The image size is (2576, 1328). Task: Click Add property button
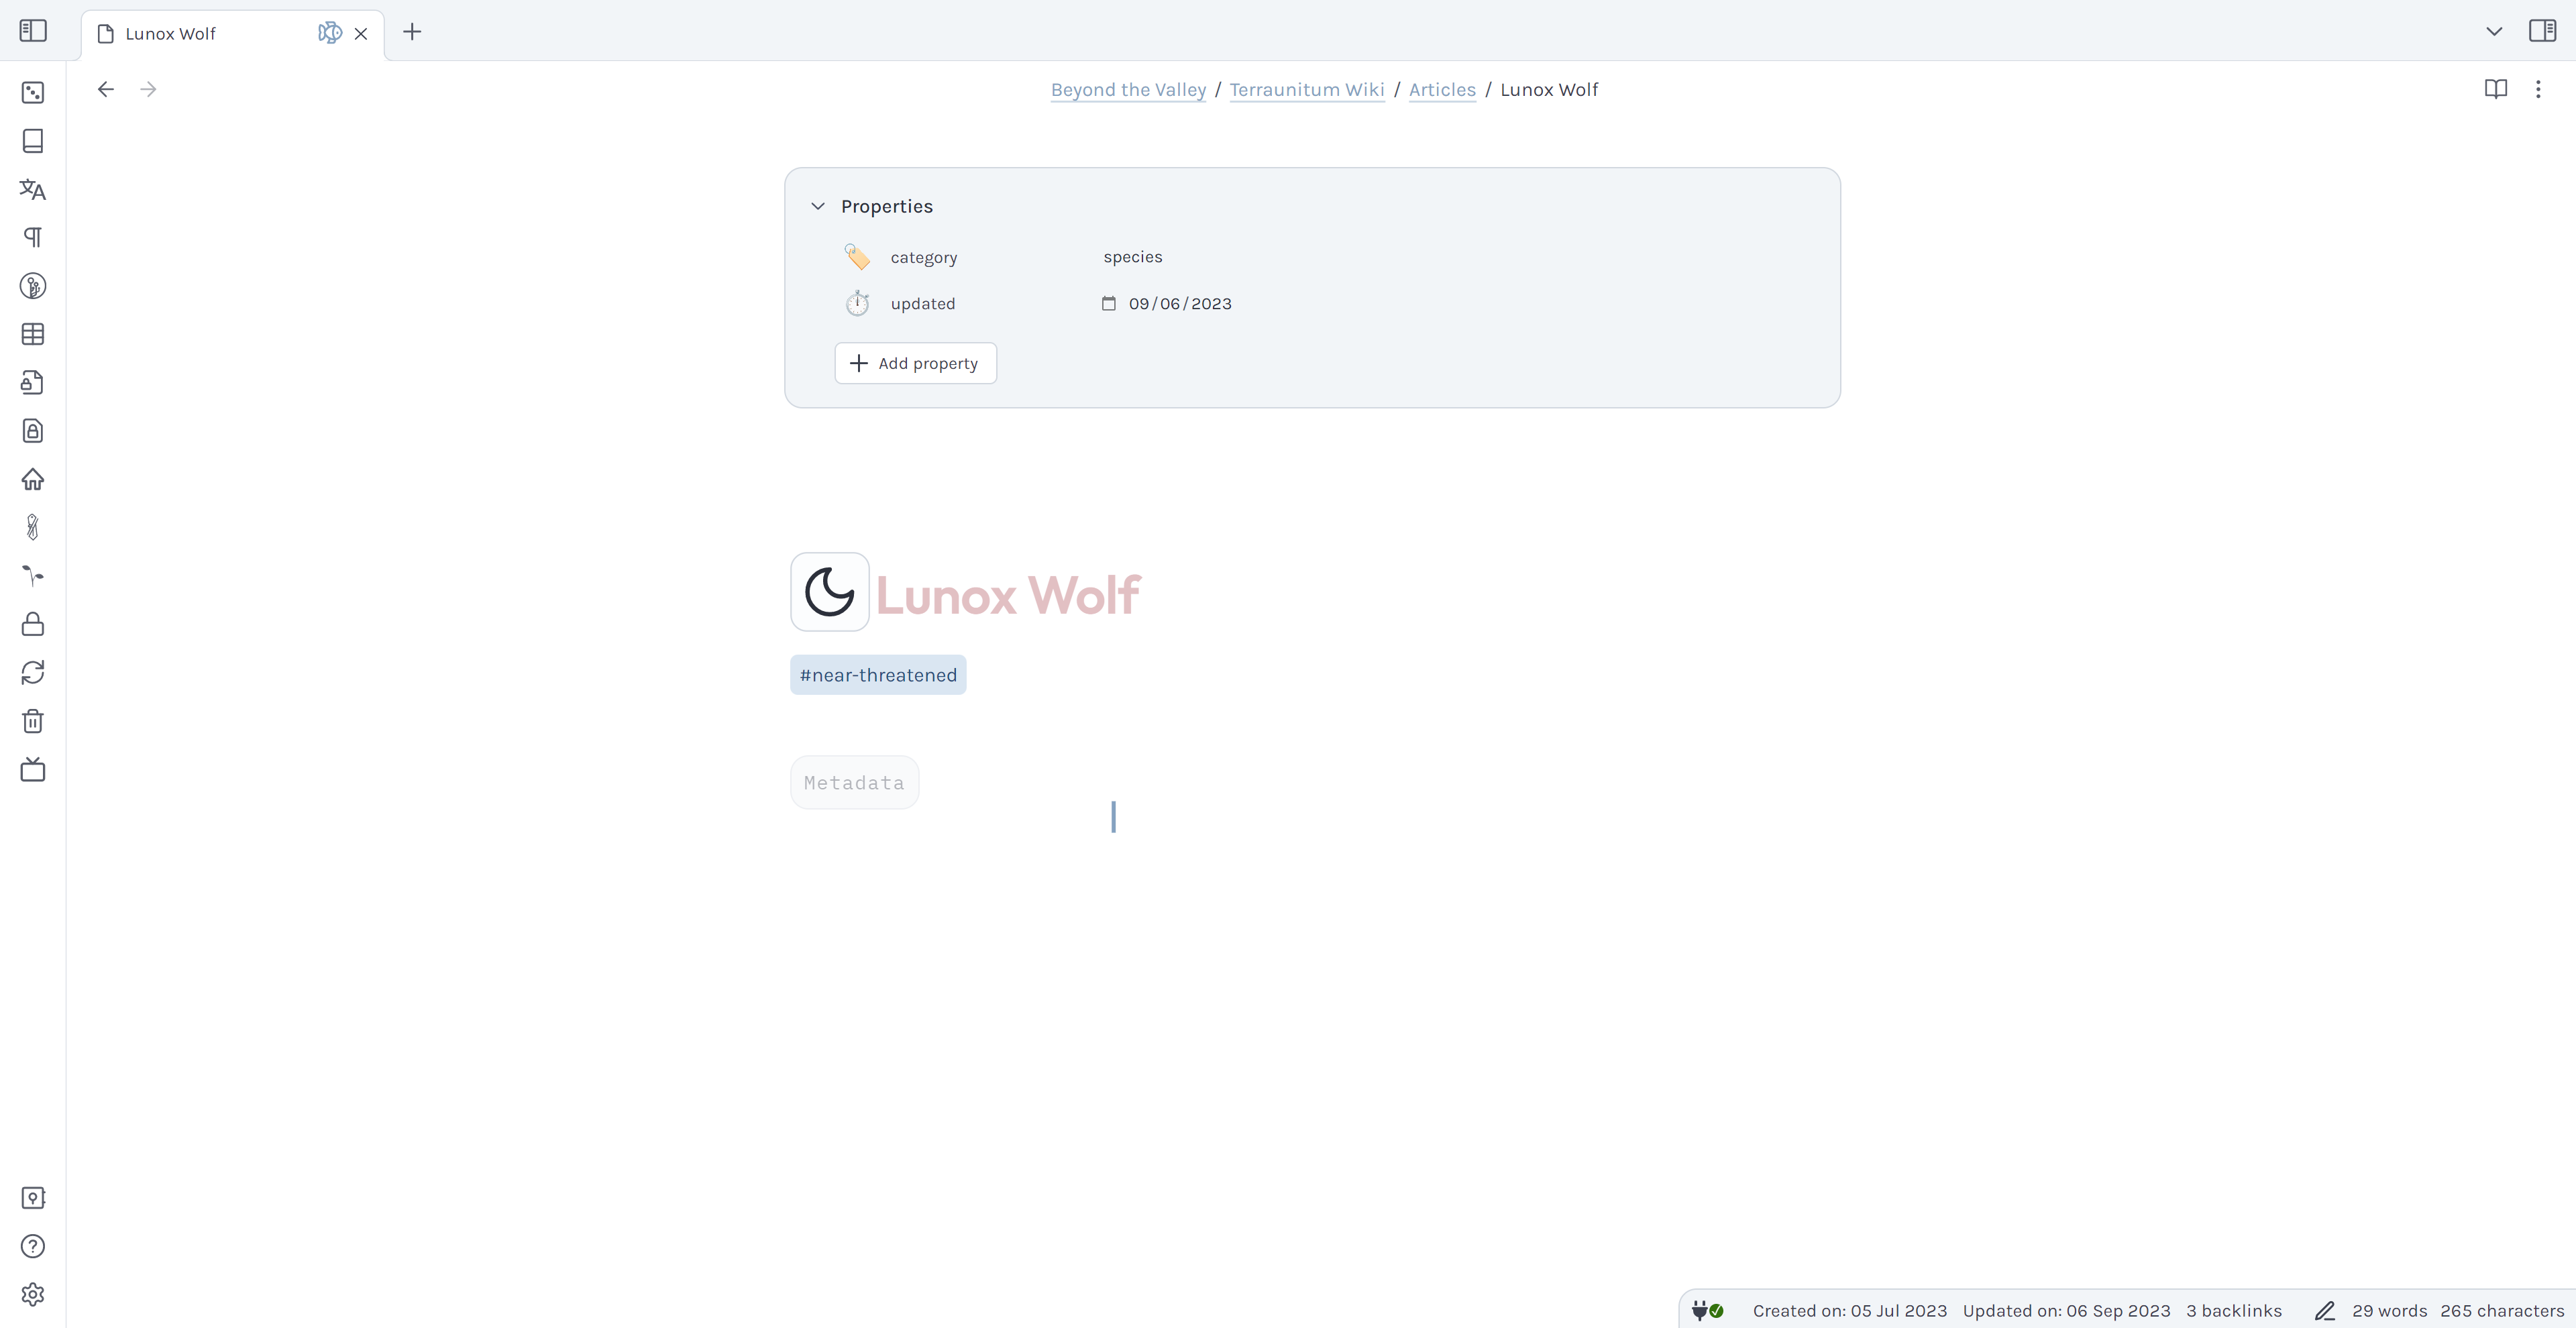pos(915,363)
